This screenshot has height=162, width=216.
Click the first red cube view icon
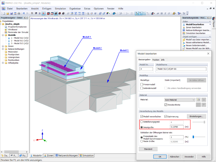pos(48,13)
